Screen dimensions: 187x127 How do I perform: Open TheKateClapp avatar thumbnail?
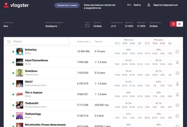click(x=19, y=116)
